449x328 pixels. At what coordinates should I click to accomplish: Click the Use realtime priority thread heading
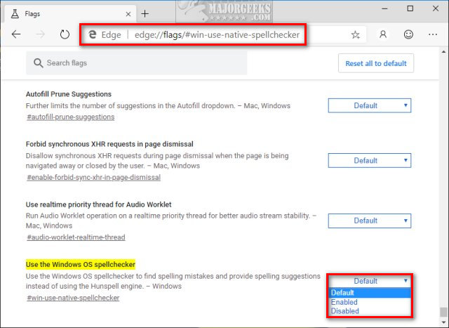(98, 204)
